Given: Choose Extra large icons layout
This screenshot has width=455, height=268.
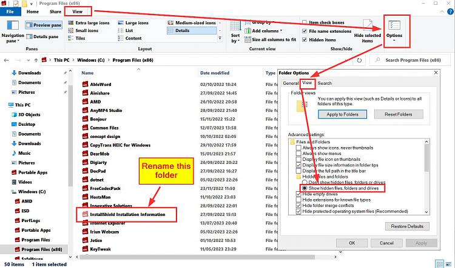Looking at the screenshot, I should [89, 23].
